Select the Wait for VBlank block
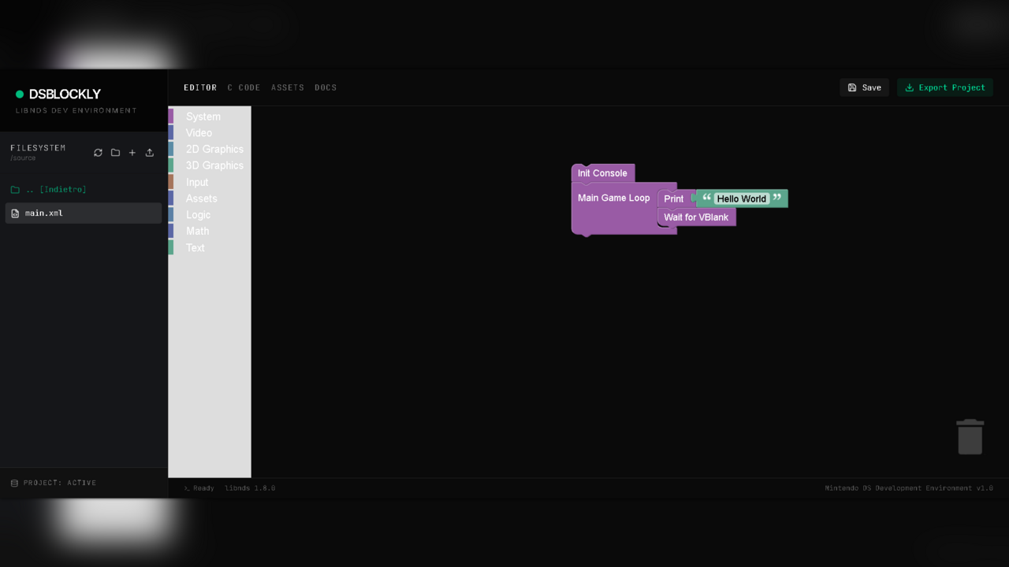Screen dimensions: 1009x567 point(696,217)
